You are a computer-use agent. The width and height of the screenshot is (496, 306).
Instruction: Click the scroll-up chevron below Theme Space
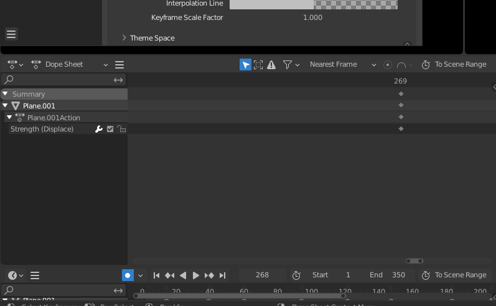(x=407, y=44)
